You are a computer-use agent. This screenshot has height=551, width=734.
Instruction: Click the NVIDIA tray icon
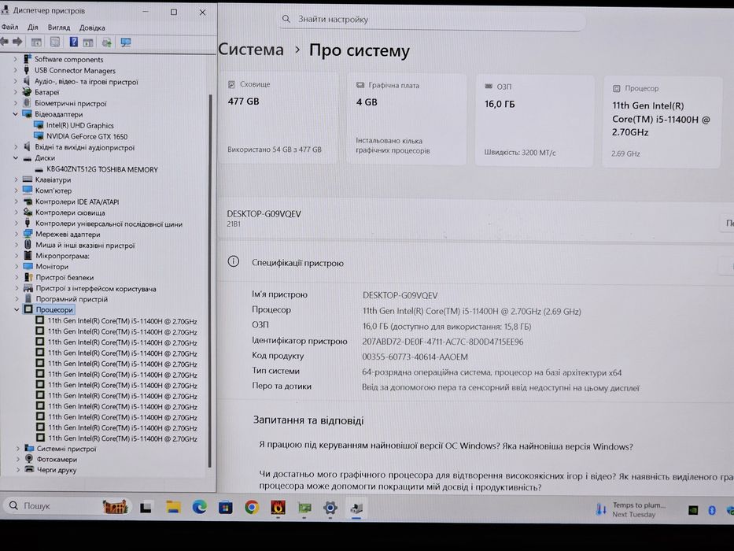[x=693, y=511]
